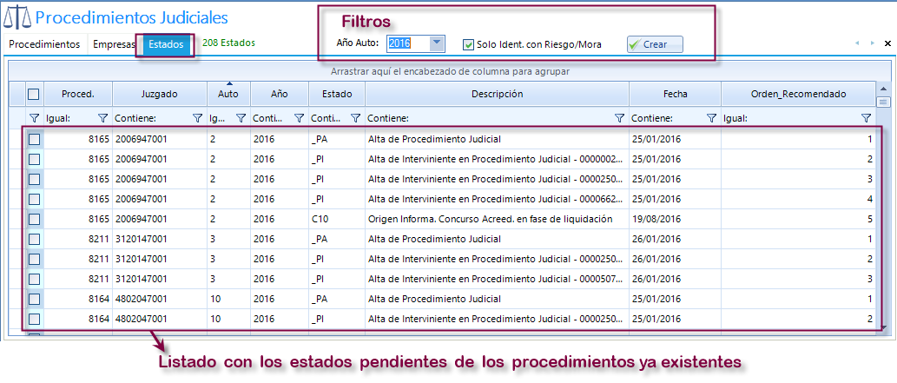897x383 pixels.
Task: Switch to the Procedimientos tab
Action: (44, 44)
